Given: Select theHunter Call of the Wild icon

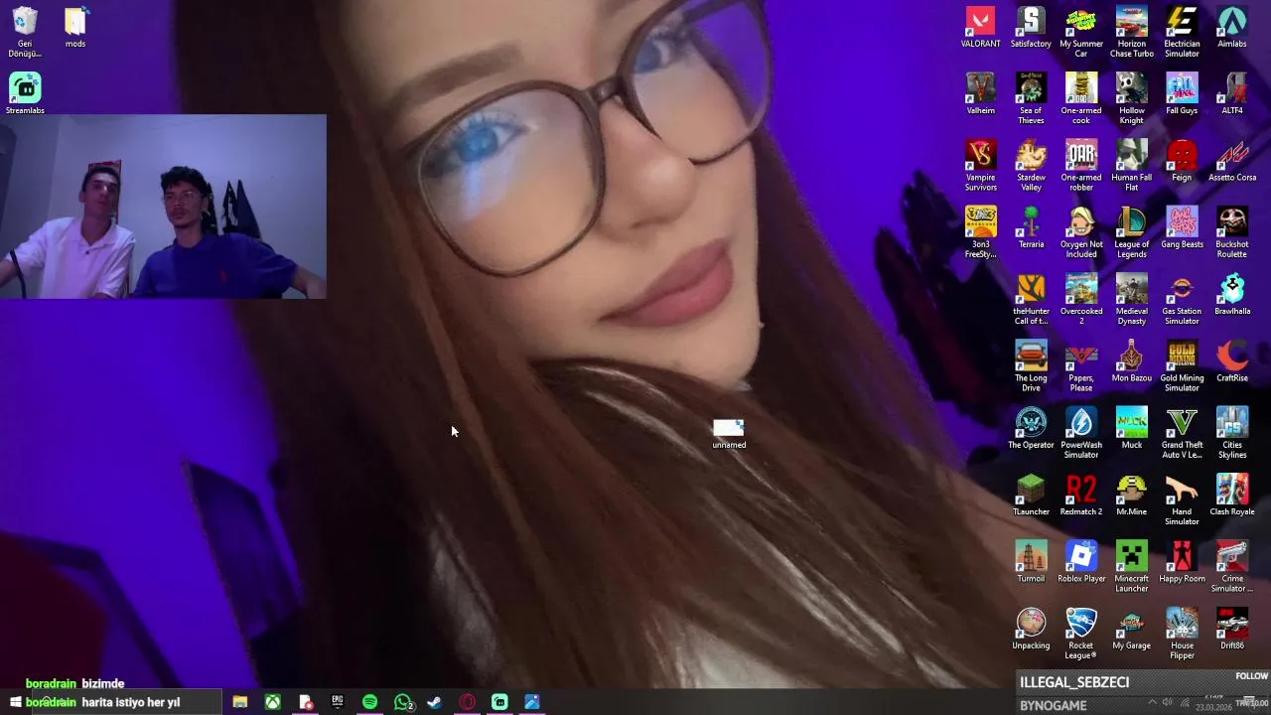Looking at the screenshot, I should pyautogui.click(x=1031, y=299).
